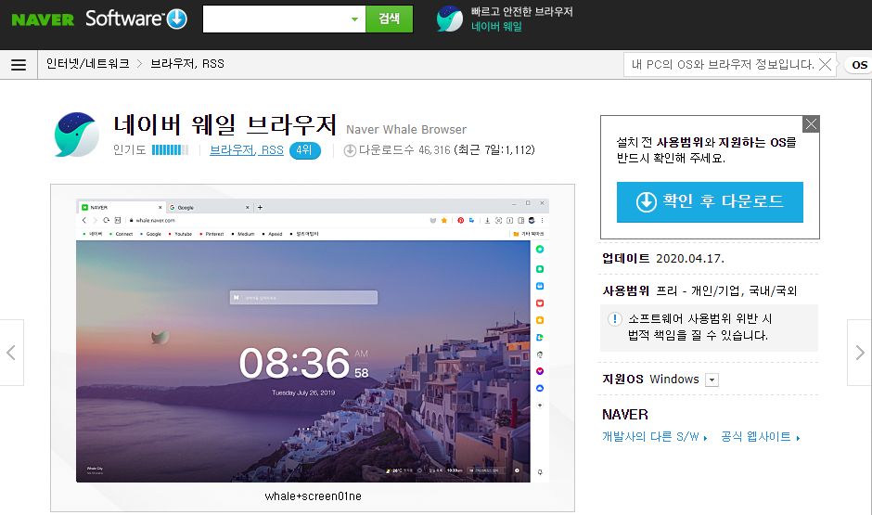Click the large Naver Whale app icon
This screenshot has width=872, height=515.
point(77,135)
